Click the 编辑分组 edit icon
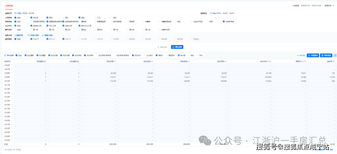337x154 pixels. pos(42,35)
